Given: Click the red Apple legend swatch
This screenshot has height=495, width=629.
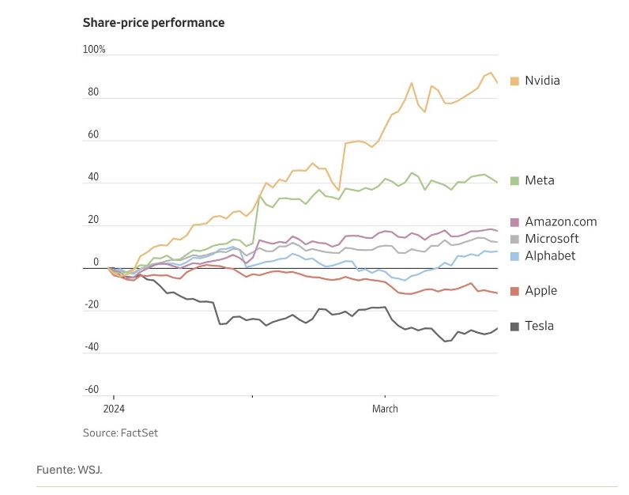Looking at the screenshot, I should click(514, 291).
